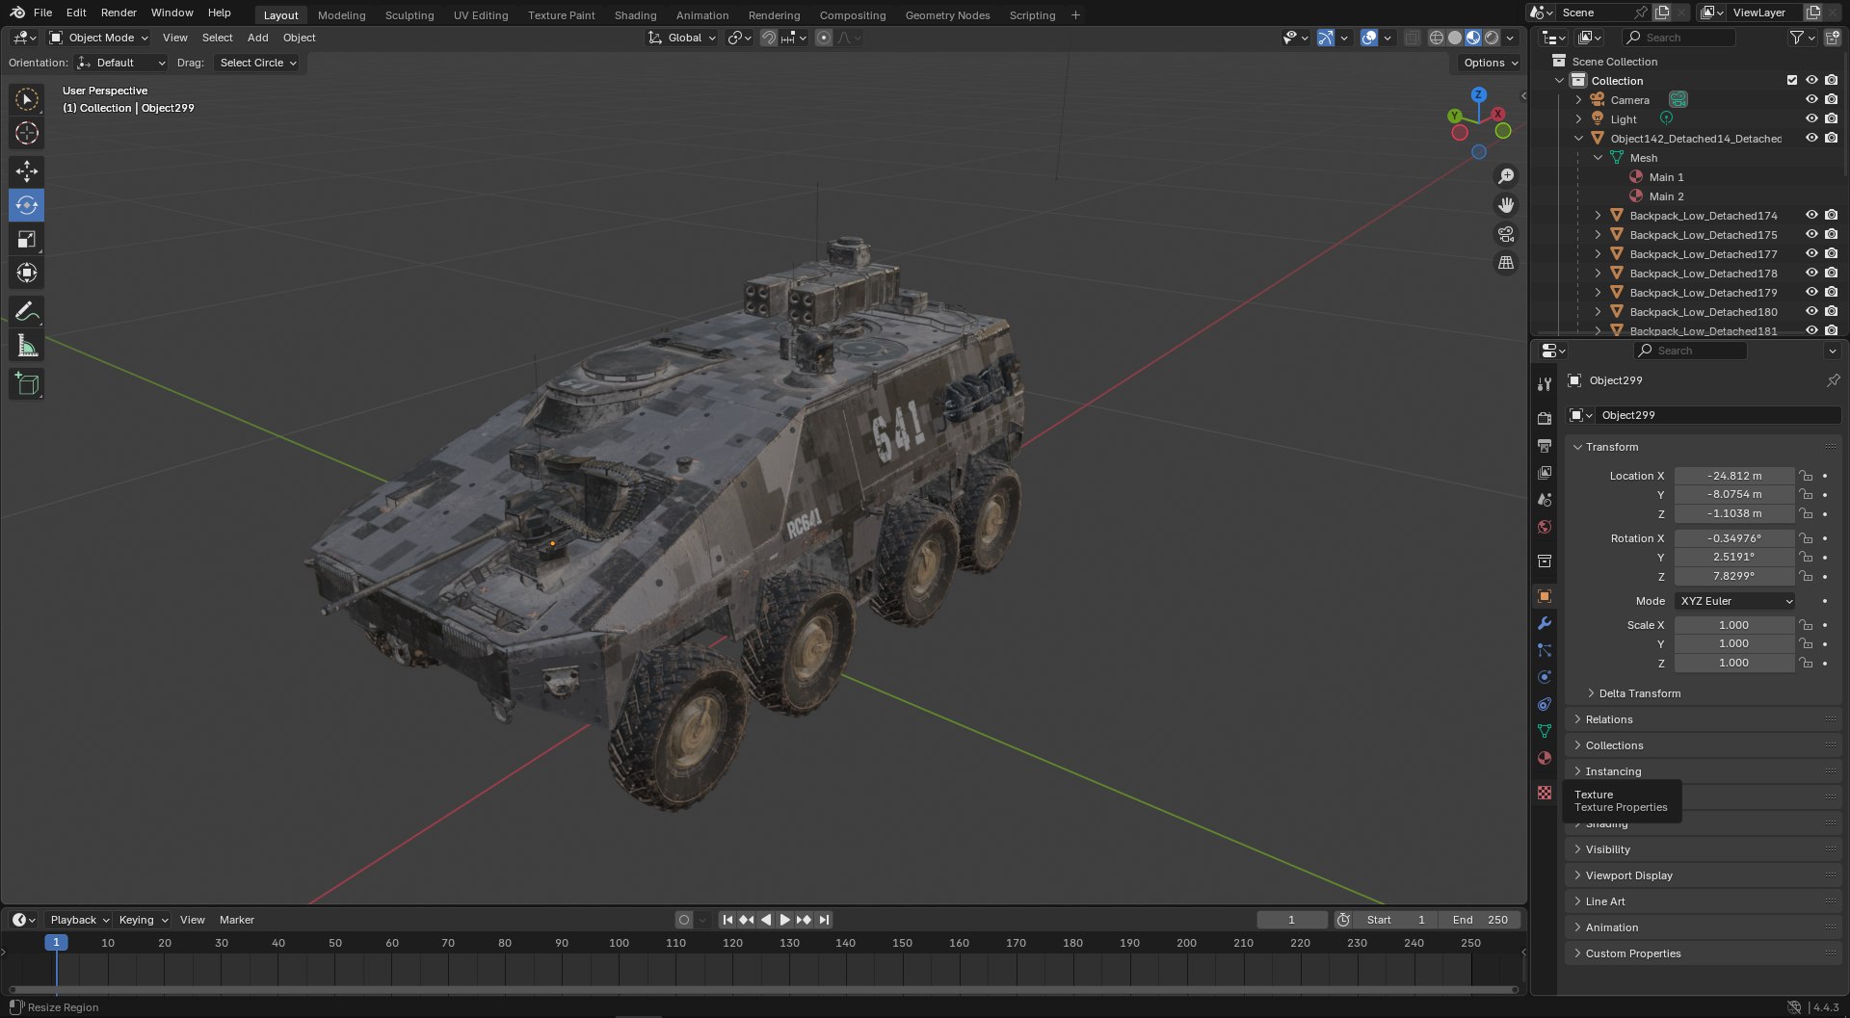Click the viewport zoom magnifier icon

(1505, 176)
